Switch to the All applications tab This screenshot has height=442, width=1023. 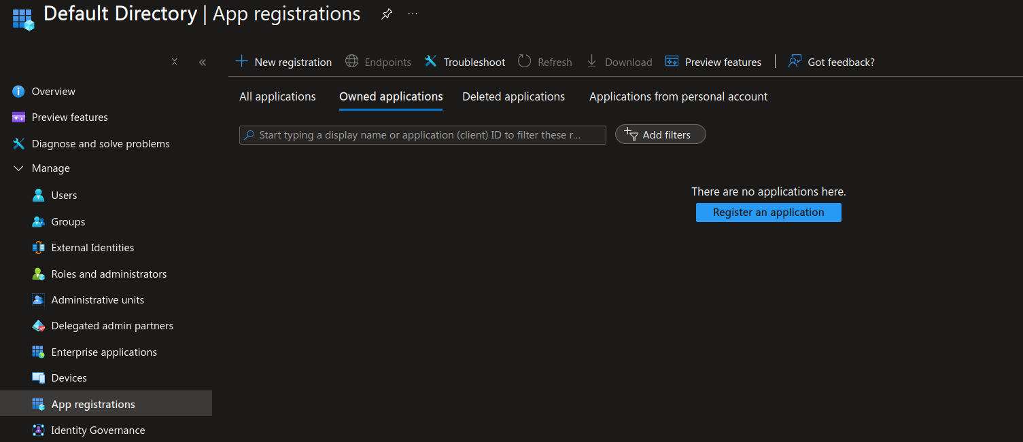tap(277, 96)
